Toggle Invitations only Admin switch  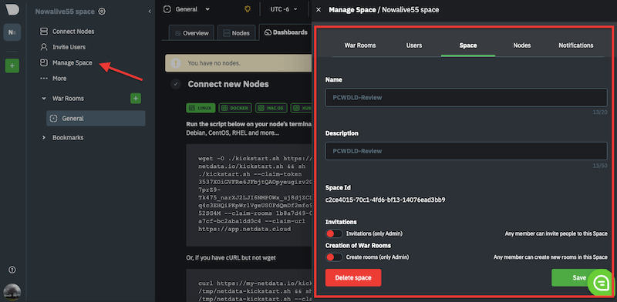click(x=334, y=233)
